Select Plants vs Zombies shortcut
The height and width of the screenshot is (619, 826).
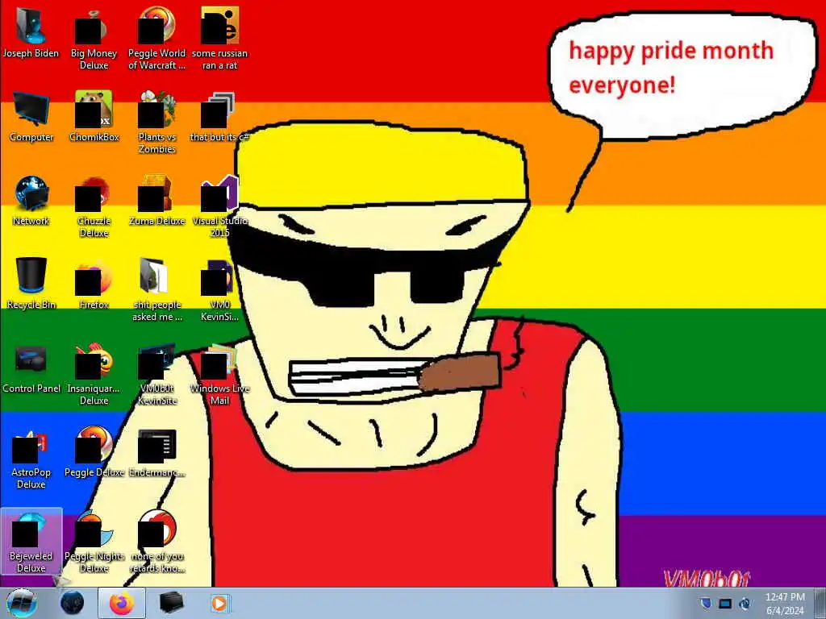(x=156, y=123)
